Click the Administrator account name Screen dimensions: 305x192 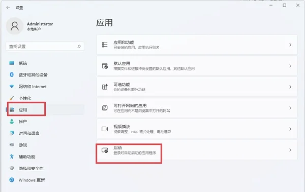[x=40, y=24]
